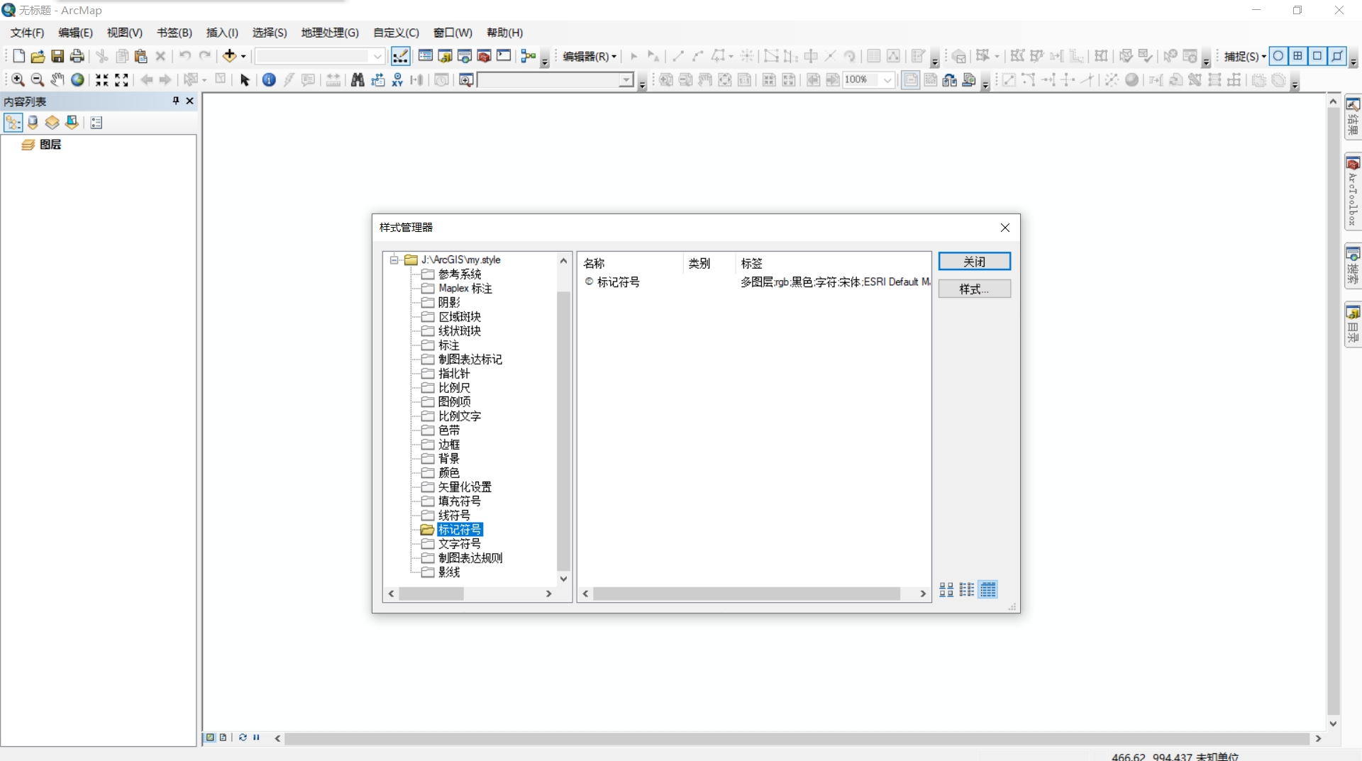This screenshot has height=761, width=1362.
Task: Switch style list to details view
Action: [x=988, y=590]
